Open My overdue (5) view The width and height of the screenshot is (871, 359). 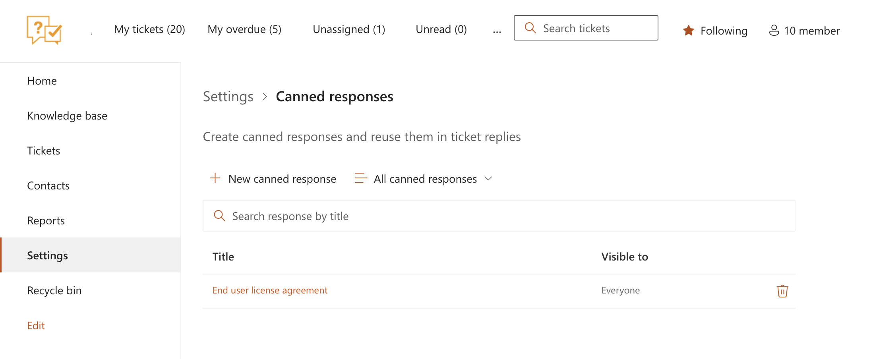tap(244, 29)
